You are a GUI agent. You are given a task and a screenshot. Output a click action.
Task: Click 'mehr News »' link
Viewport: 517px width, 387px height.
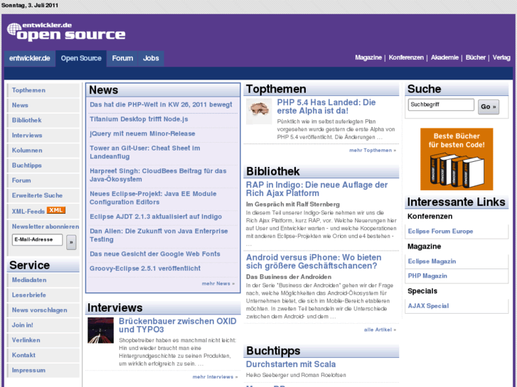pos(218,283)
